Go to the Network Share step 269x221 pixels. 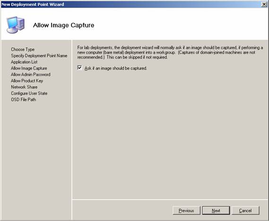[24, 87]
